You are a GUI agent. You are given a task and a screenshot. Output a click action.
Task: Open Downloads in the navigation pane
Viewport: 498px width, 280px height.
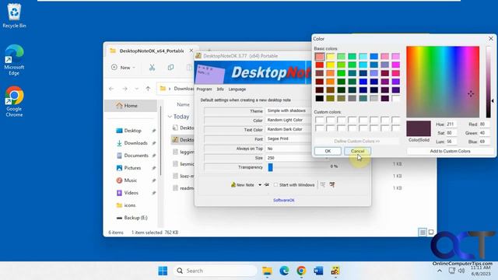point(135,143)
